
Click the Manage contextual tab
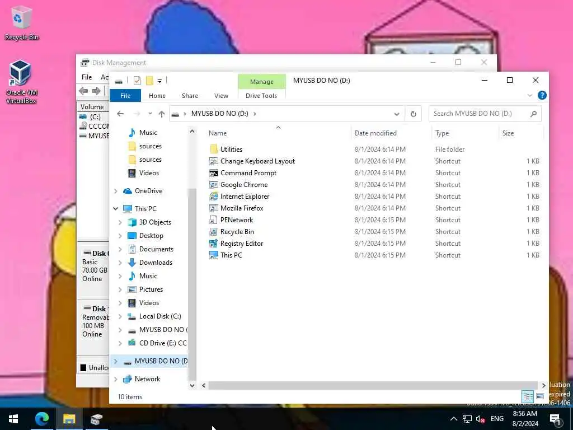tap(262, 82)
